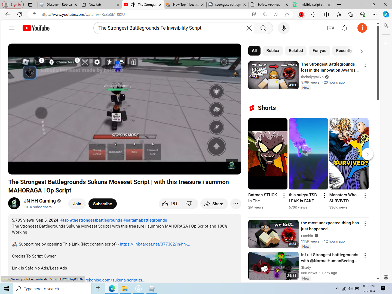Open the #saitamabattlegrounds hashtag
The image size is (392, 294).
tap(145, 220)
